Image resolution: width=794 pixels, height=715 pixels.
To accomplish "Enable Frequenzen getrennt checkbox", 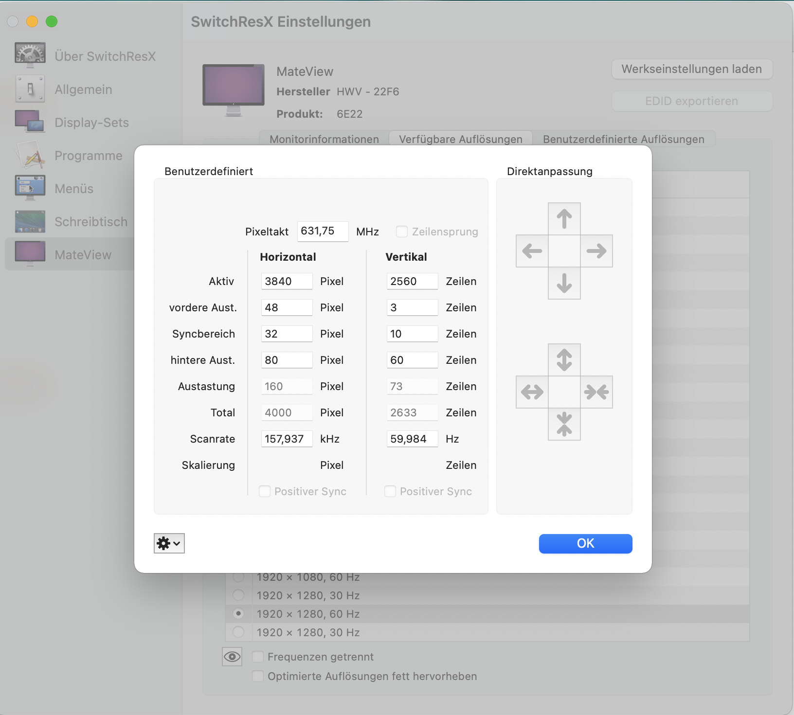I will (258, 657).
